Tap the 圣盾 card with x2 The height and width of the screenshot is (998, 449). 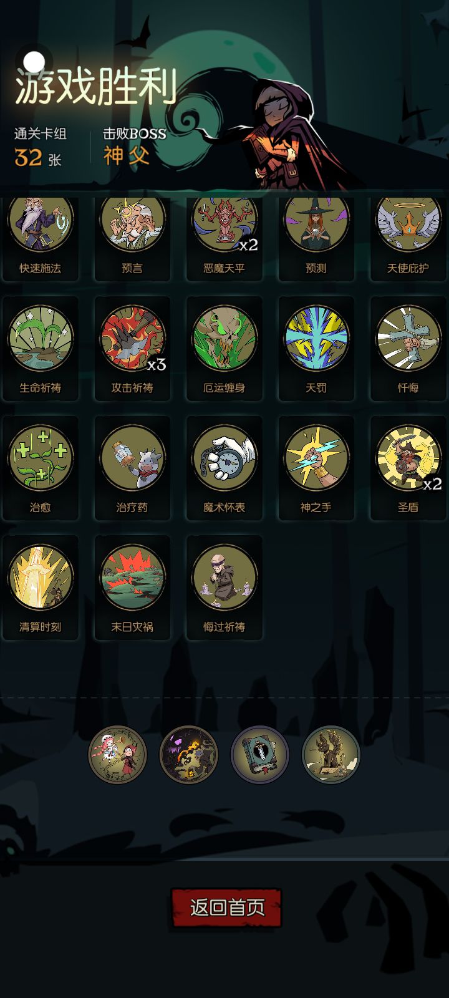(408, 468)
